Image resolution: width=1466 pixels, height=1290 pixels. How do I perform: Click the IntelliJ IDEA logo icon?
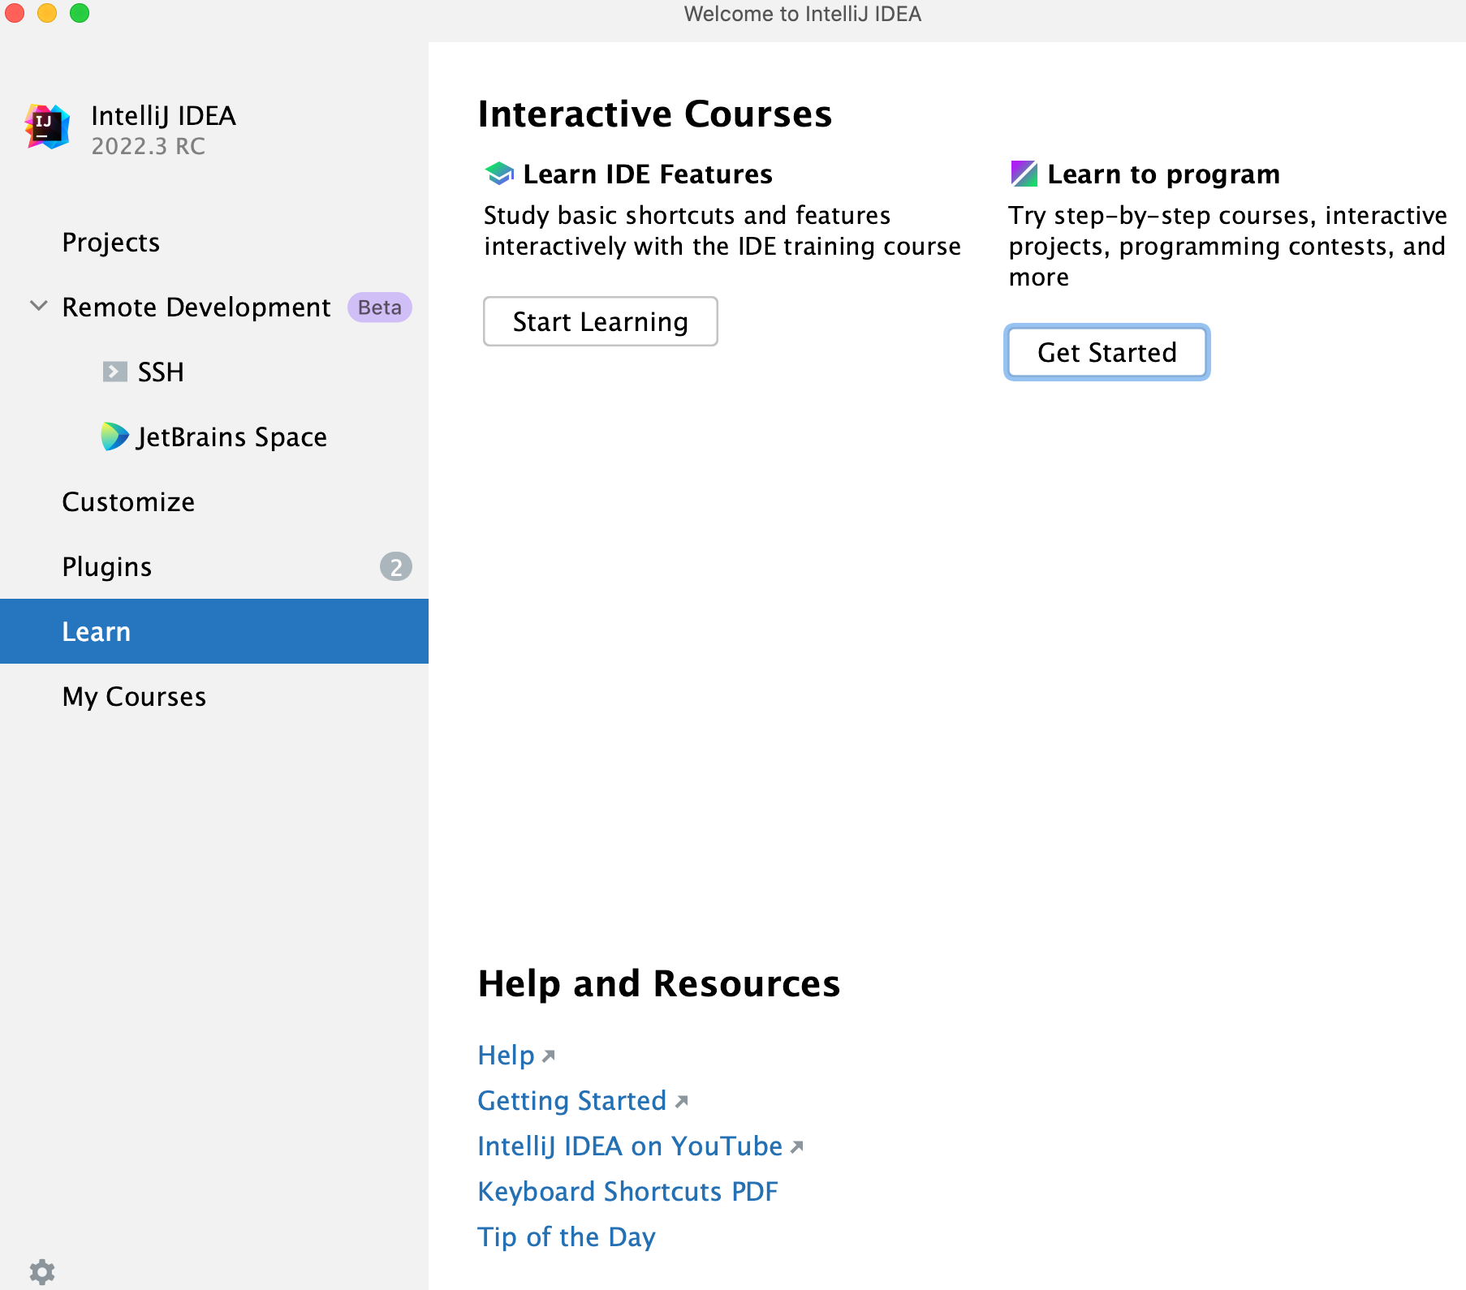pyautogui.click(x=47, y=127)
